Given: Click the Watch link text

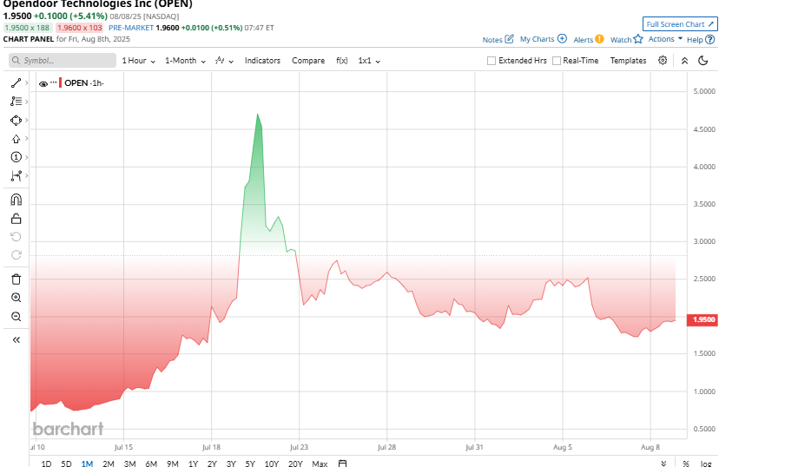Looking at the screenshot, I should pos(621,40).
